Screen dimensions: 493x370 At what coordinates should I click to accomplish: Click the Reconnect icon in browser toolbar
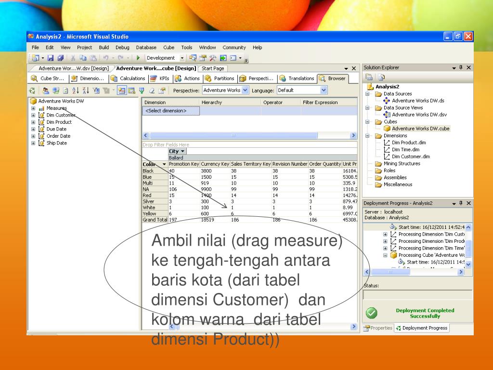(x=33, y=90)
